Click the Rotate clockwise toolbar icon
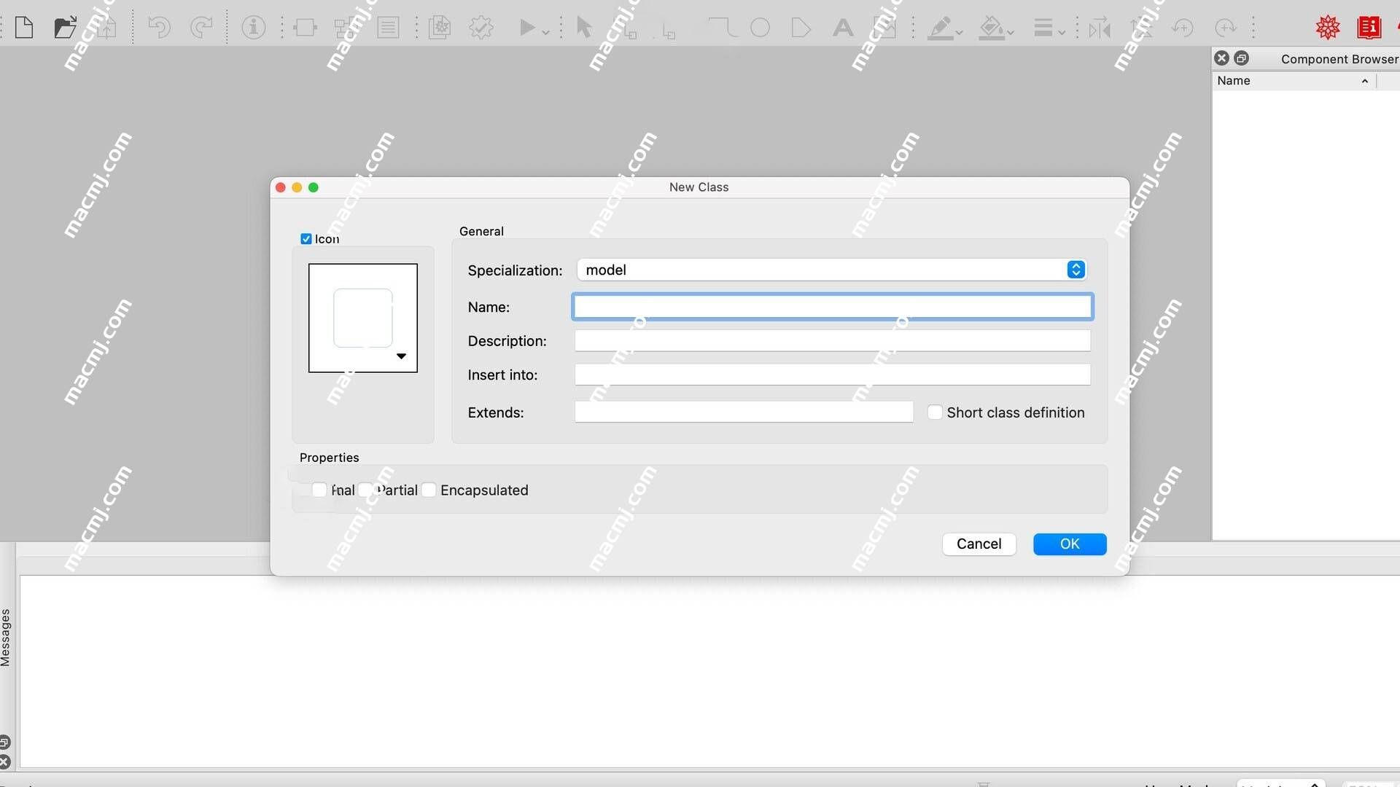 [1226, 28]
